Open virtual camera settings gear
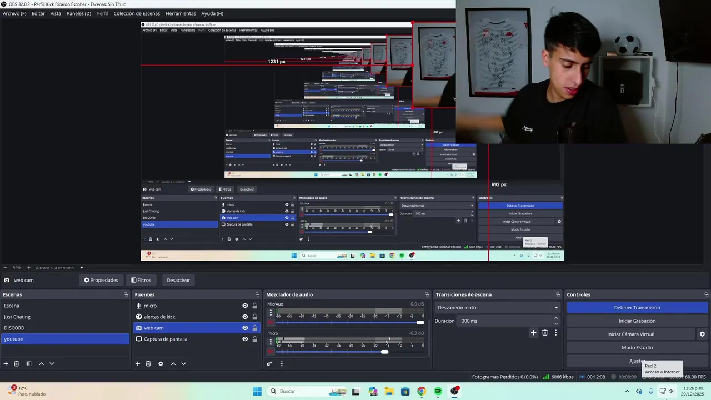 tap(702, 334)
